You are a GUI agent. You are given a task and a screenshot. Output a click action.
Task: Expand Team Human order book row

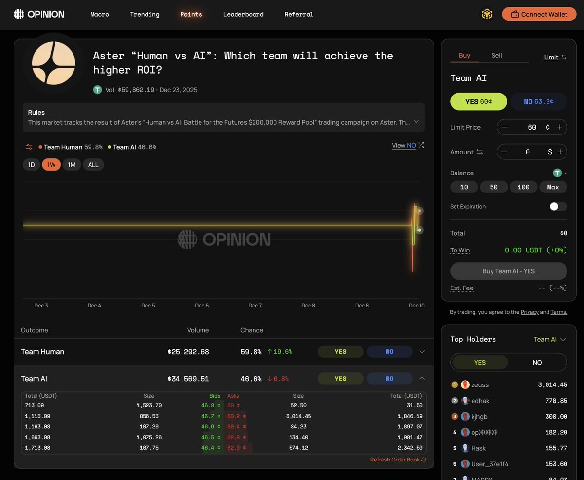click(x=422, y=352)
